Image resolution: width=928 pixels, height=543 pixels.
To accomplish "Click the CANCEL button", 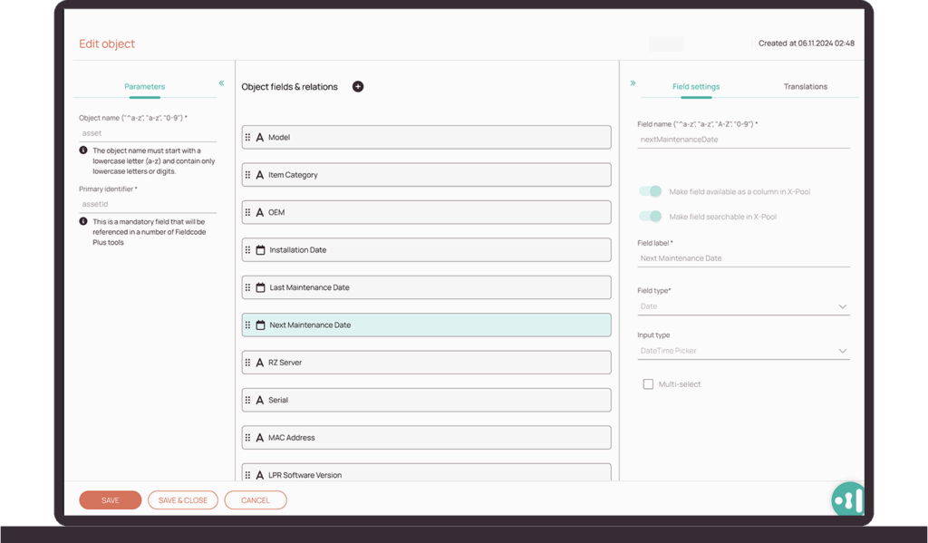I will [x=256, y=500].
